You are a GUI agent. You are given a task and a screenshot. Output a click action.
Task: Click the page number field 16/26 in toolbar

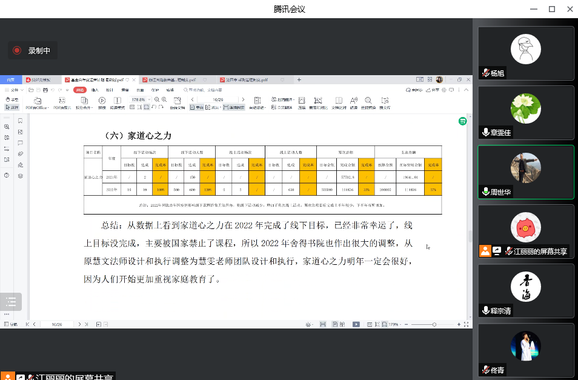point(218,99)
